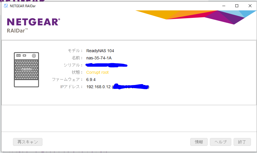
Task: Click the RAIDar app icon in title bar
Action: [6, 6]
